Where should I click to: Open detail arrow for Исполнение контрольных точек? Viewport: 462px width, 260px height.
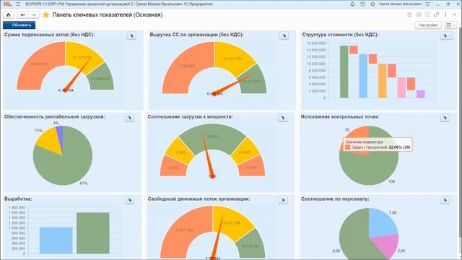click(445, 118)
